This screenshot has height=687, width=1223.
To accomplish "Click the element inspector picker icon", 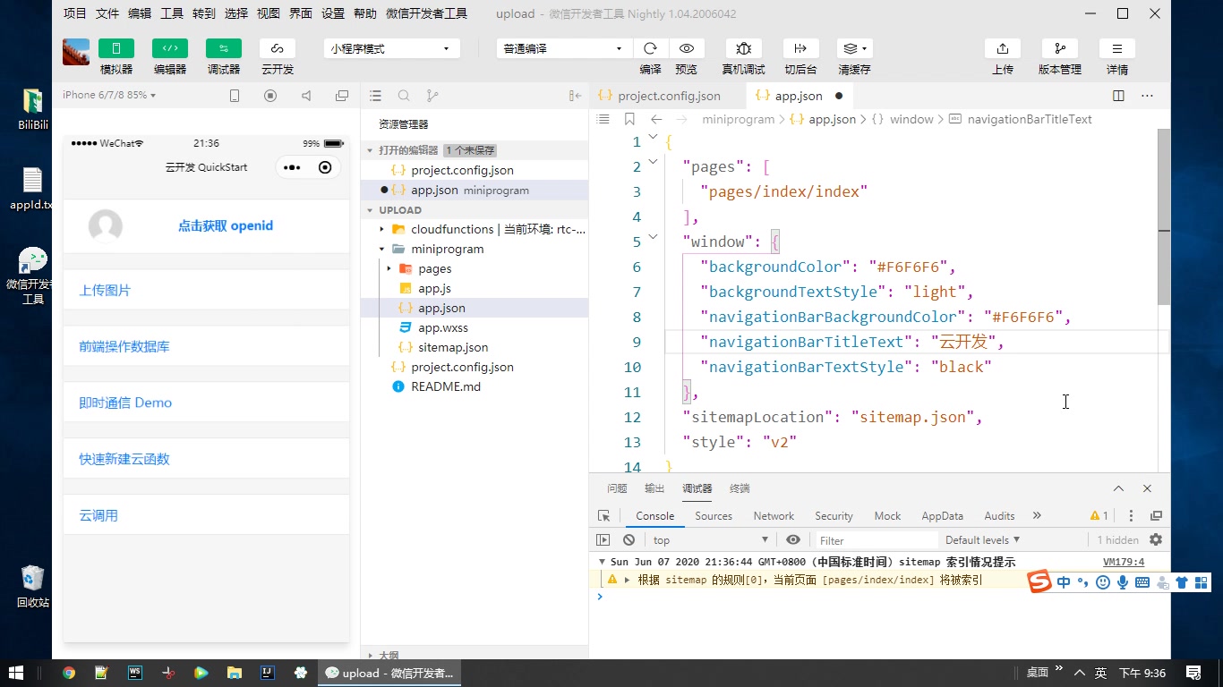I will tap(604, 516).
